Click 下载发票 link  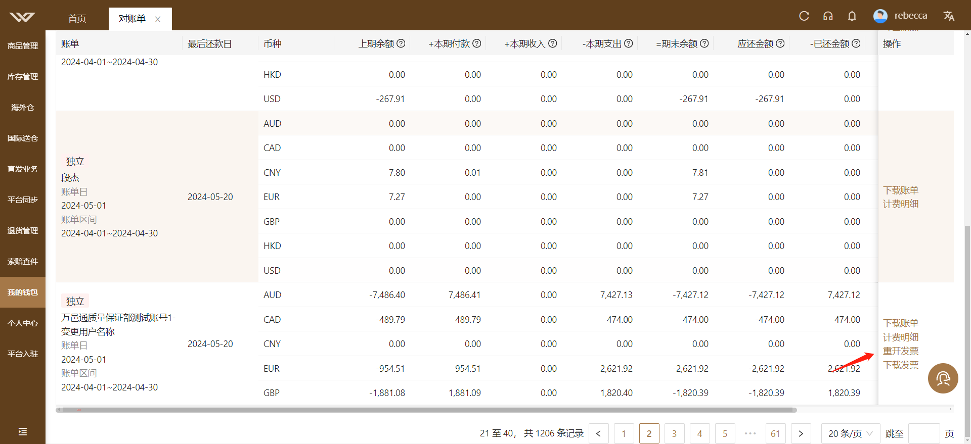coord(901,365)
